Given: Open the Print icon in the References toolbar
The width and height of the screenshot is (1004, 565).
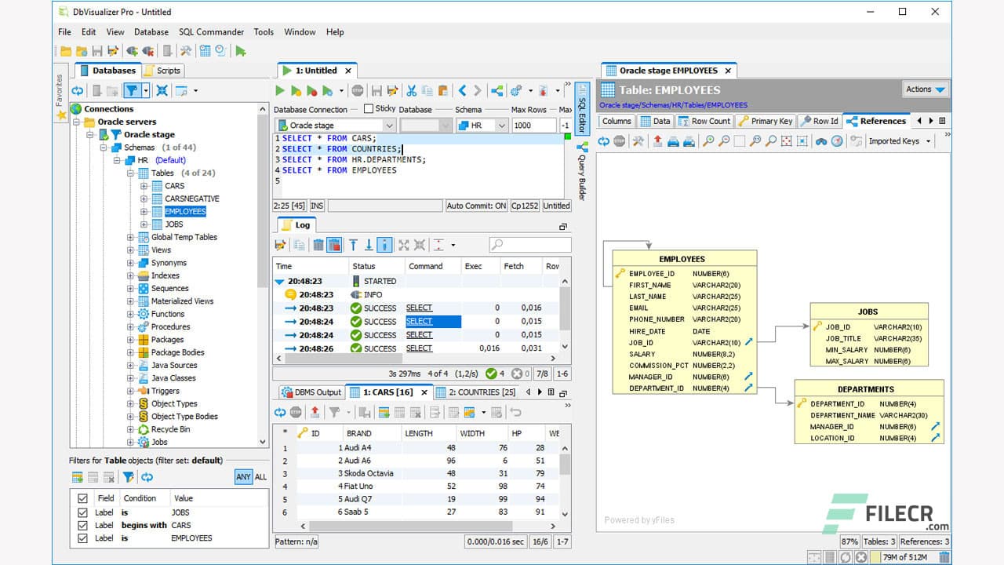Looking at the screenshot, I should point(673,143).
